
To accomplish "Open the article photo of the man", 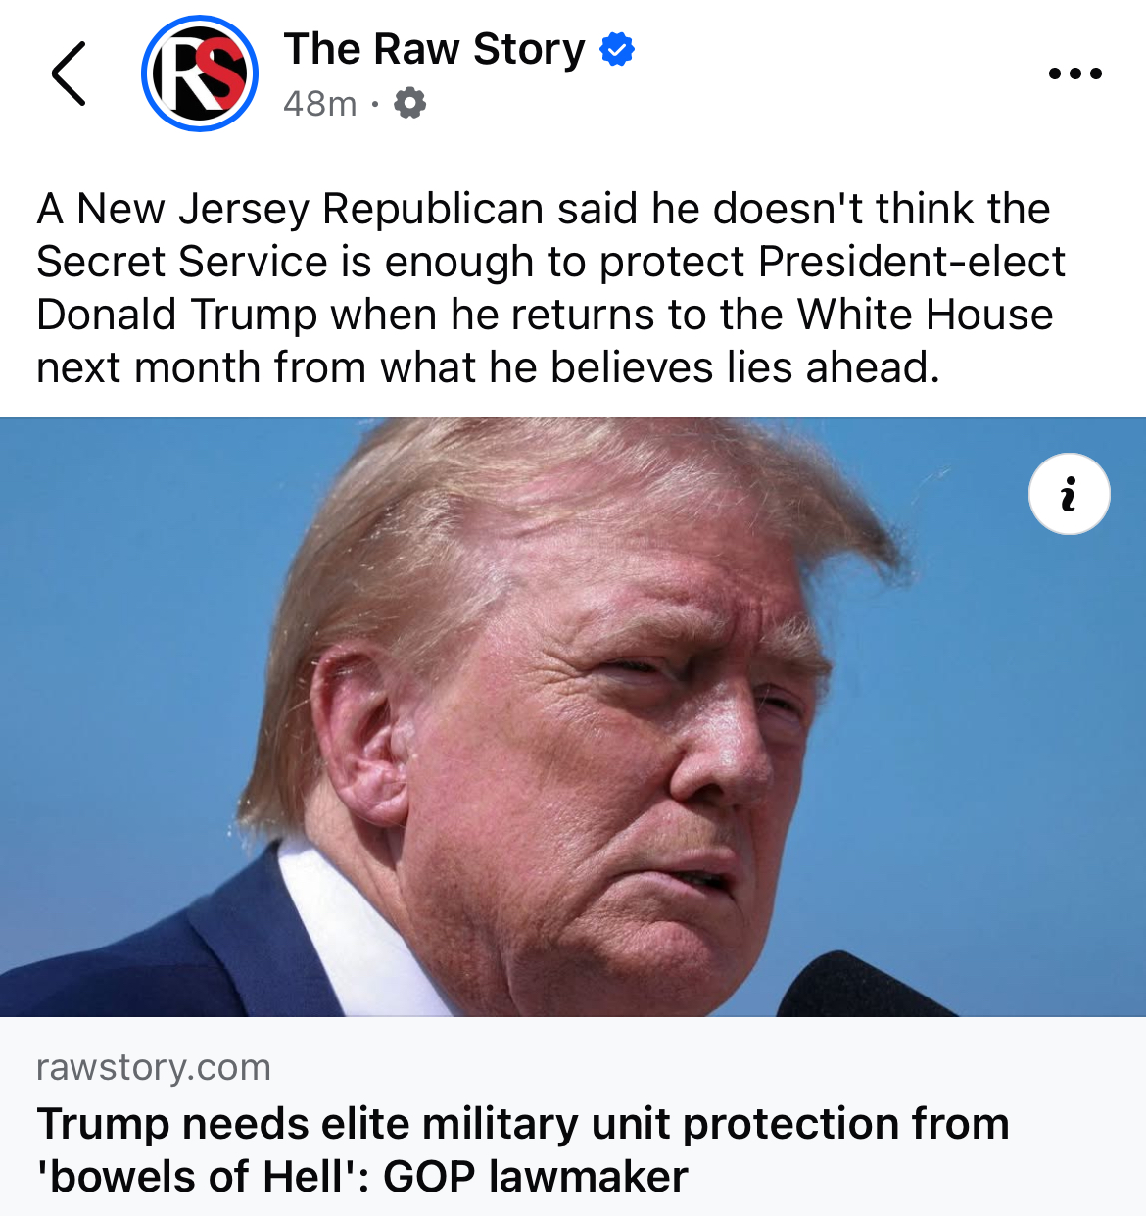I will [573, 717].
